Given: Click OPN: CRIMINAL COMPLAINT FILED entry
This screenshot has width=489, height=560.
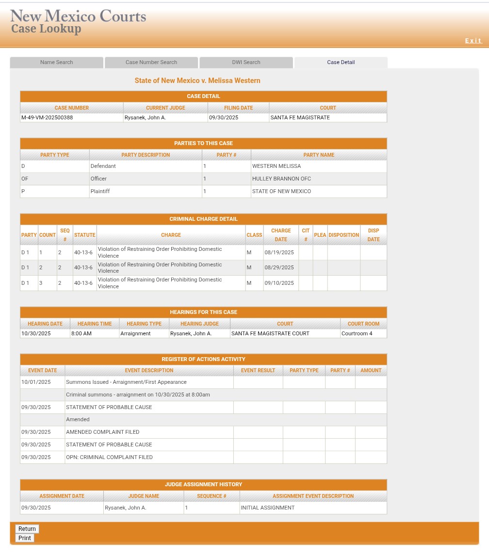Looking at the screenshot, I should (x=109, y=457).
